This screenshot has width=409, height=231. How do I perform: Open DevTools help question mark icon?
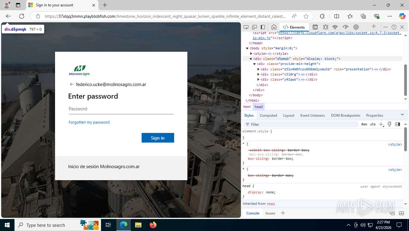coord(394,27)
